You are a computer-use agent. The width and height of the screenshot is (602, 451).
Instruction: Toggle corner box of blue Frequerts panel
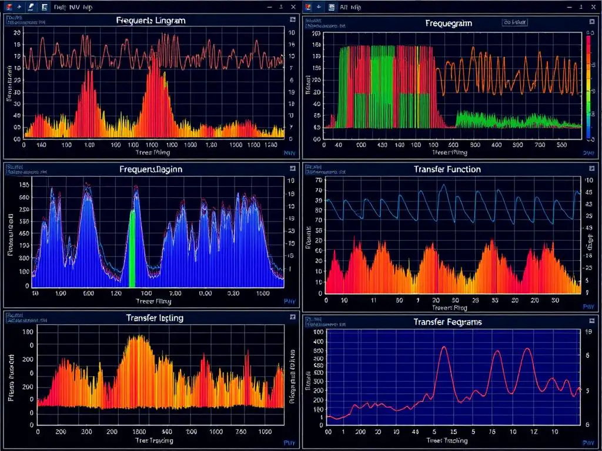click(292, 168)
